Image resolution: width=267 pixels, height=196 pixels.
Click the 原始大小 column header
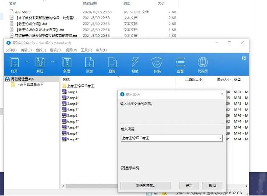[224, 79]
